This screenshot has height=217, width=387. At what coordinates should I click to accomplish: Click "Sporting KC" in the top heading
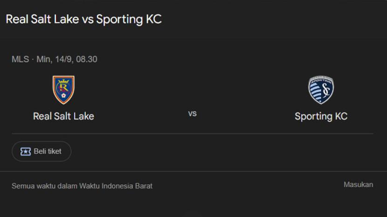click(x=129, y=20)
